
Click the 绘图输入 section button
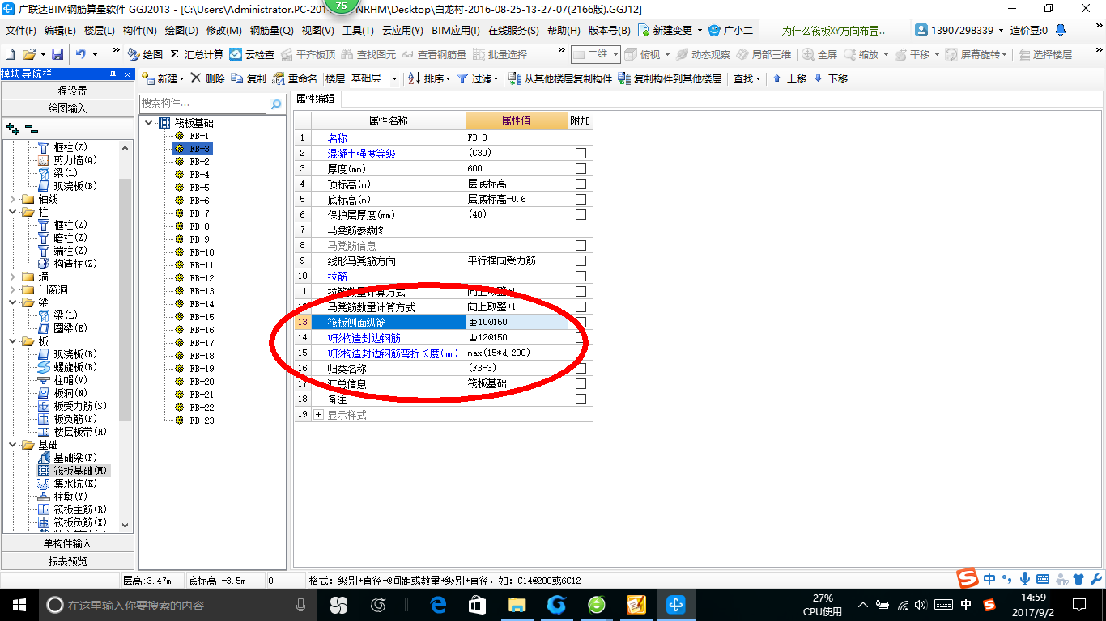tap(68, 108)
